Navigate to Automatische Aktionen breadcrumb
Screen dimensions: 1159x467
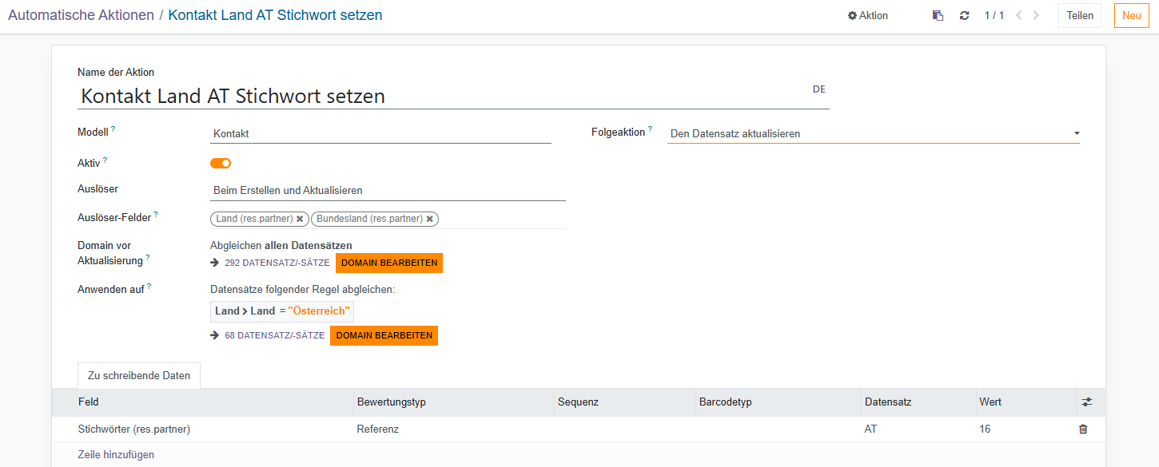81,15
